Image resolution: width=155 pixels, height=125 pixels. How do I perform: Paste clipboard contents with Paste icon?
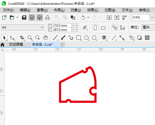coord(73,17)
